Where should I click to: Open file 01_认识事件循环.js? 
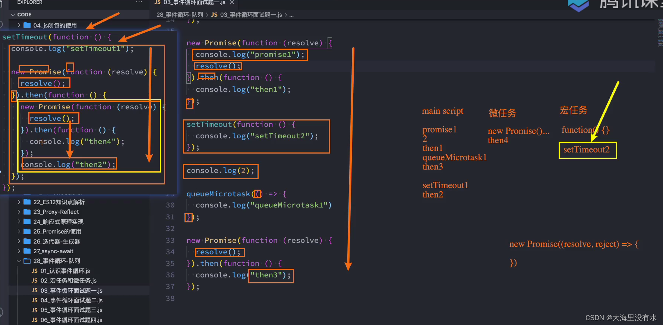click(65, 271)
